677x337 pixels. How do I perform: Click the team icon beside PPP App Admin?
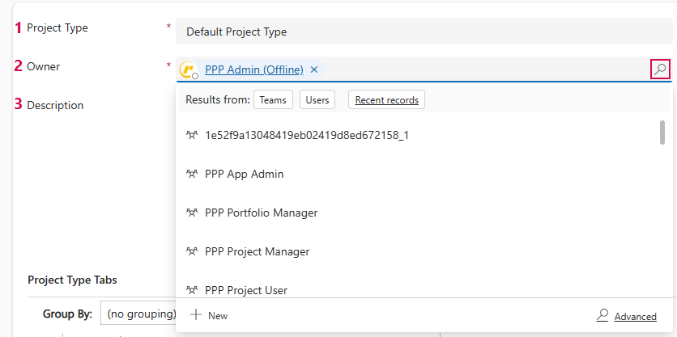(192, 174)
